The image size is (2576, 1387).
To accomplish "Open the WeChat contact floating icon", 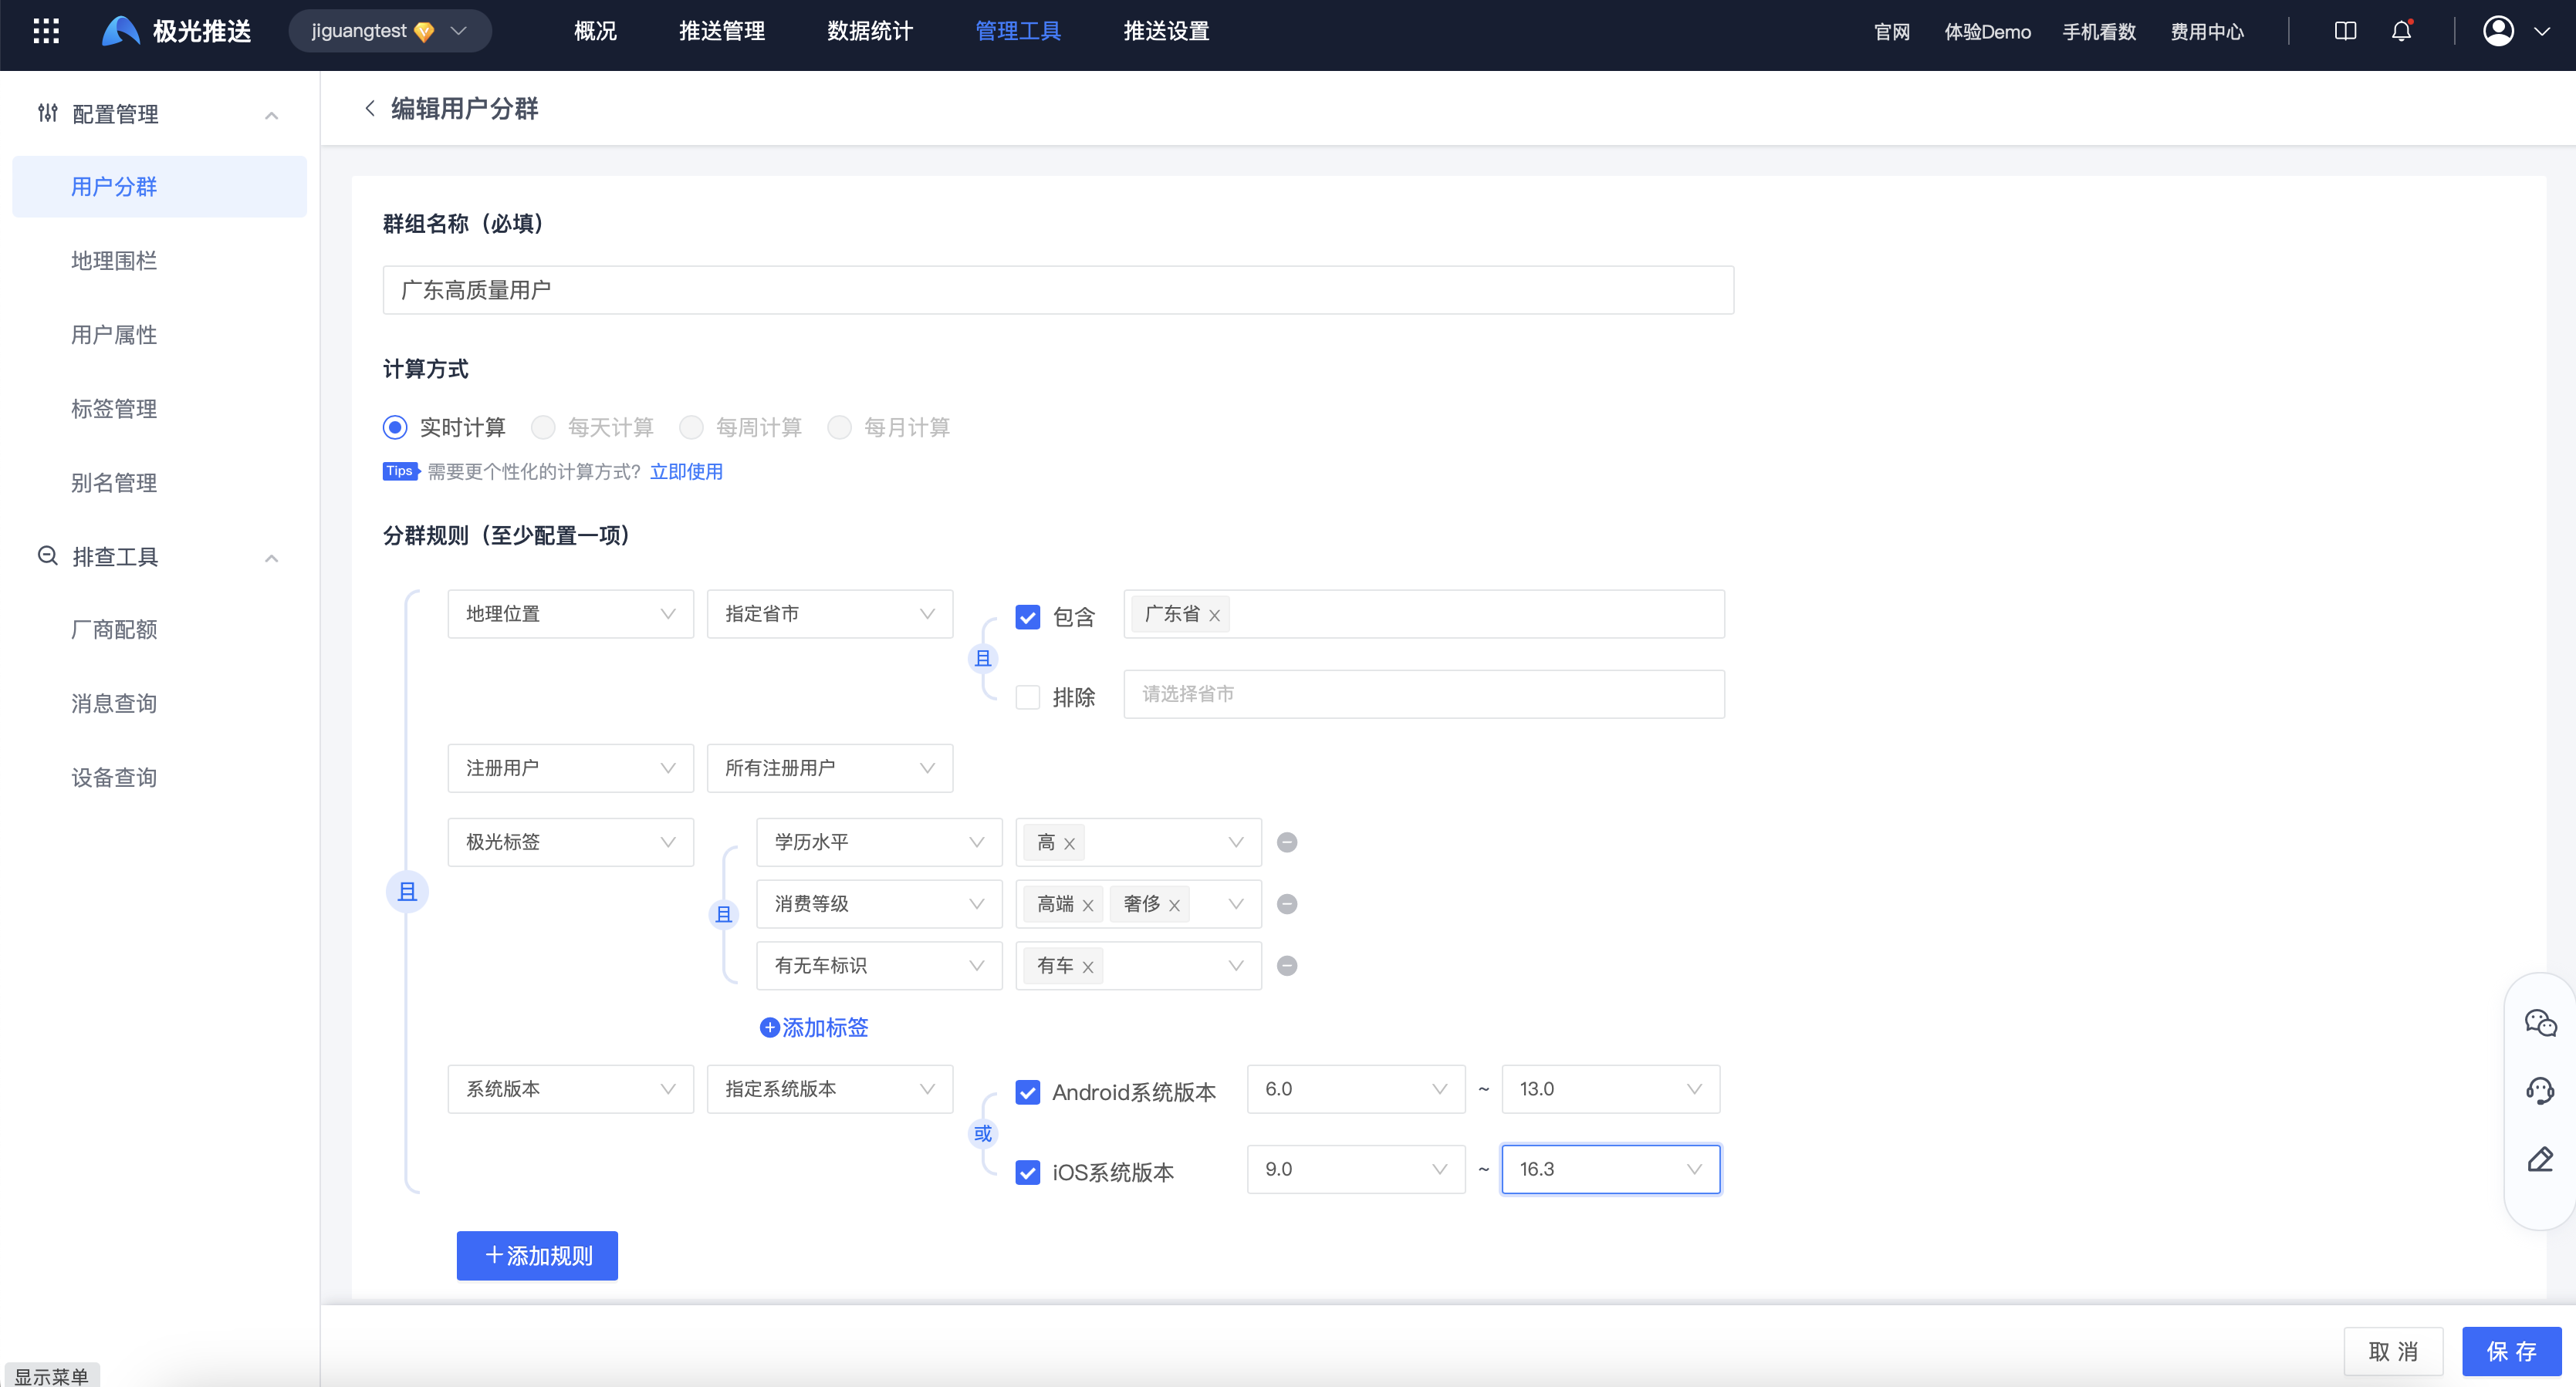I will pos(2540,1023).
